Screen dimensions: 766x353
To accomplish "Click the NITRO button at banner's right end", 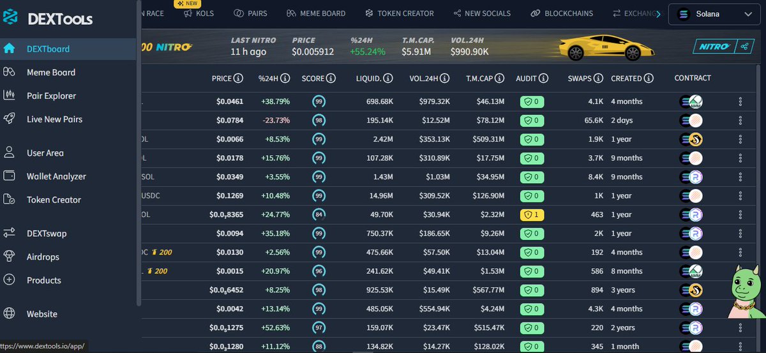I will pos(714,47).
